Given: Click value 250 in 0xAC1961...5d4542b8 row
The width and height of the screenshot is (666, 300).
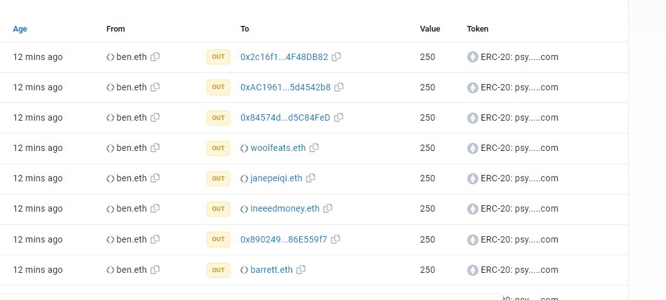Looking at the screenshot, I should [x=427, y=87].
